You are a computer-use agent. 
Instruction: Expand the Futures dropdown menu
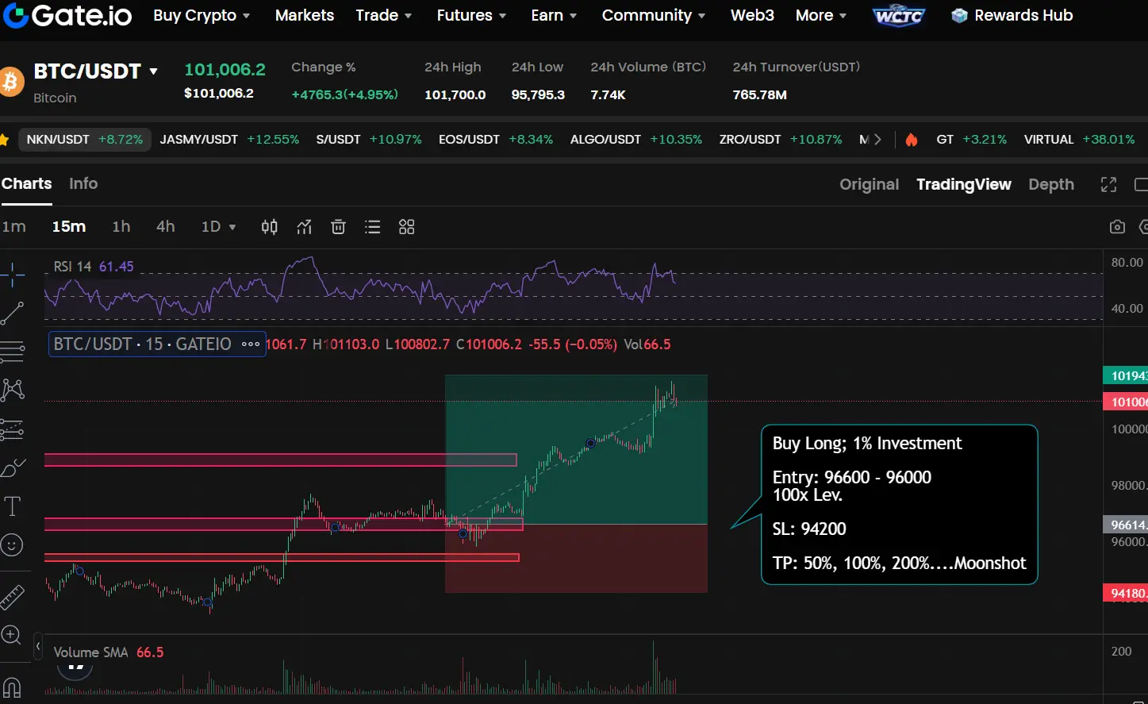(471, 15)
